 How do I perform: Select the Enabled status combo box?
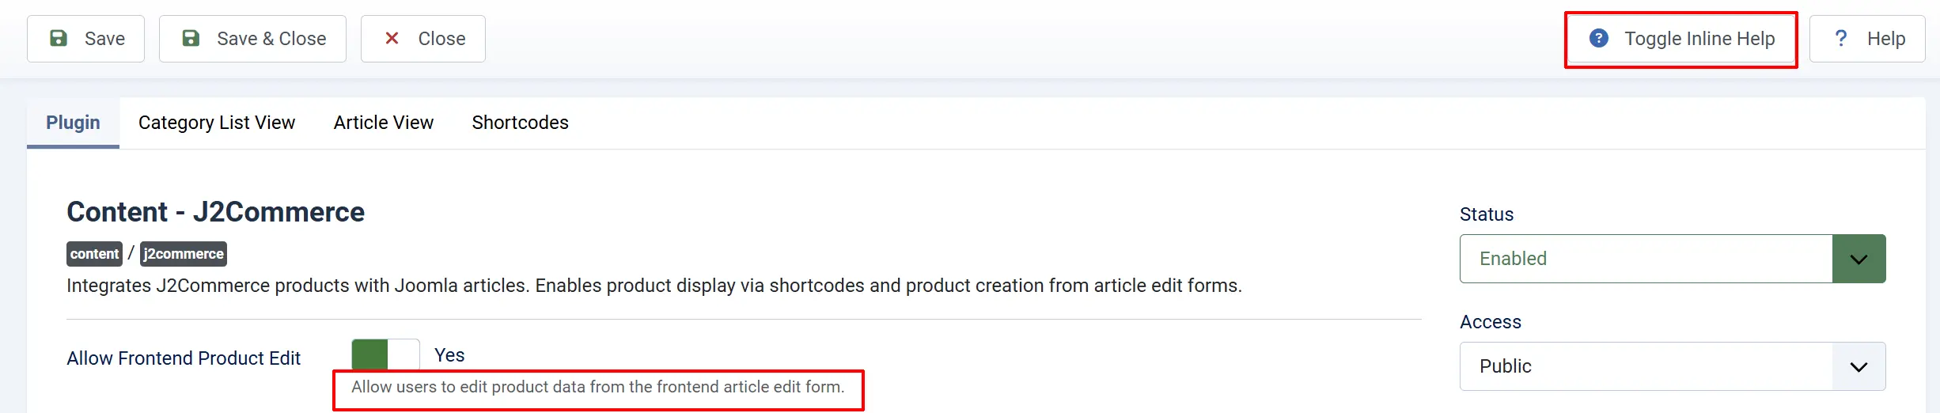pyautogui.click(x=1673, y=259)
